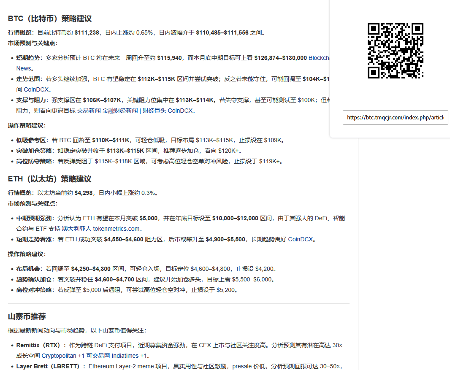This screenshot has height=370, width=450.
Task: Focus the btc.tmqcjr.com URL text field
Action: [395, 118]
